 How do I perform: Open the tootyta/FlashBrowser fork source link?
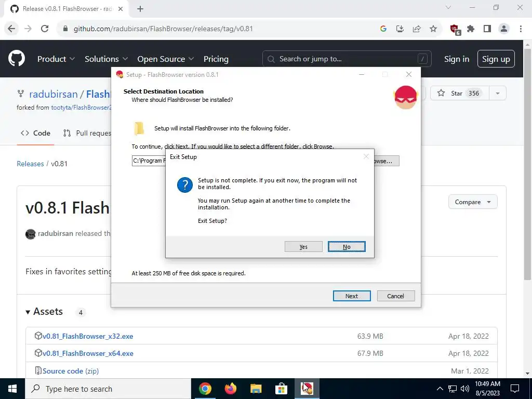[x=81, y=107]
